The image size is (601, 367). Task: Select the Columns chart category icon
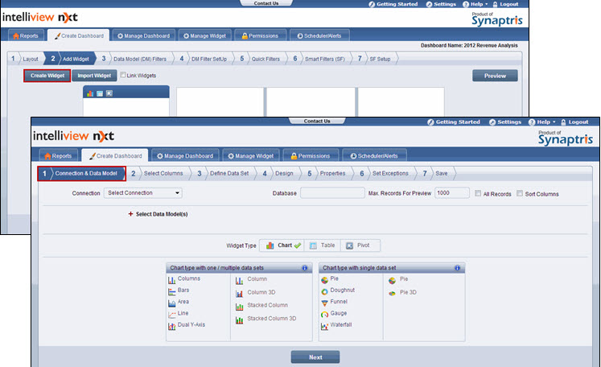pyautogui.click(x=171, y=280)
